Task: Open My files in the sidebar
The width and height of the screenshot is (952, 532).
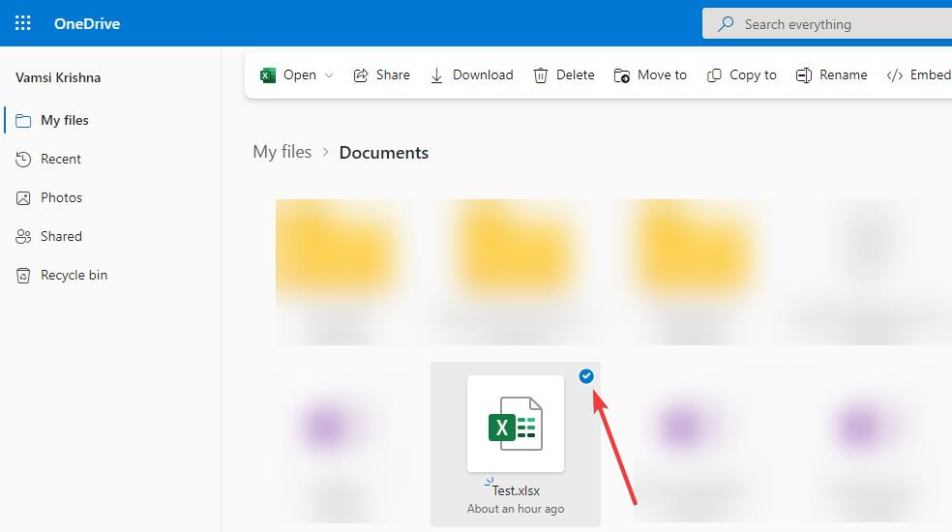Action: point(64,121)
